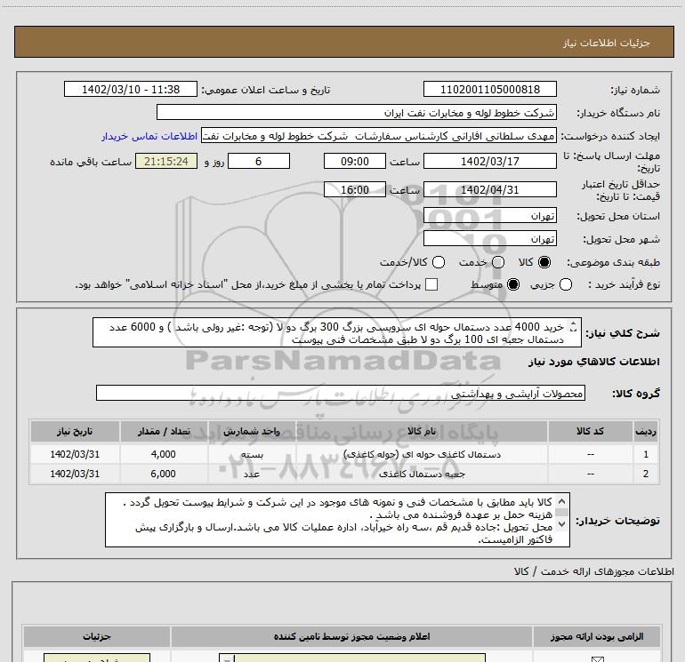
Task: Click the جزئیات column header in permits table
Action: 97,636
